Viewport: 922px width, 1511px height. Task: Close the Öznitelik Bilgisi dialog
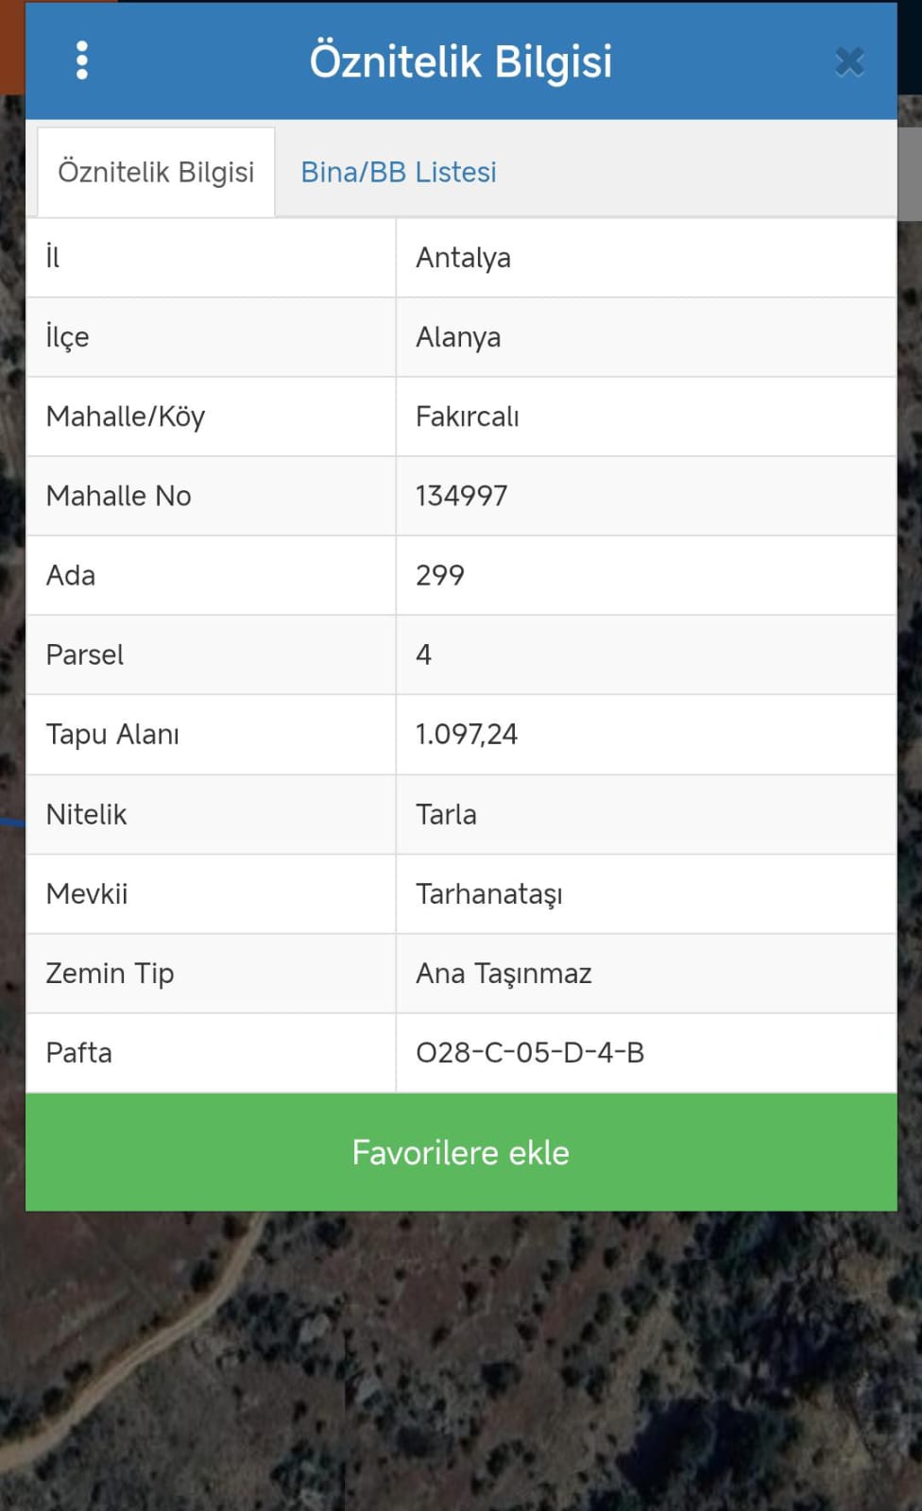pos(849,62)
